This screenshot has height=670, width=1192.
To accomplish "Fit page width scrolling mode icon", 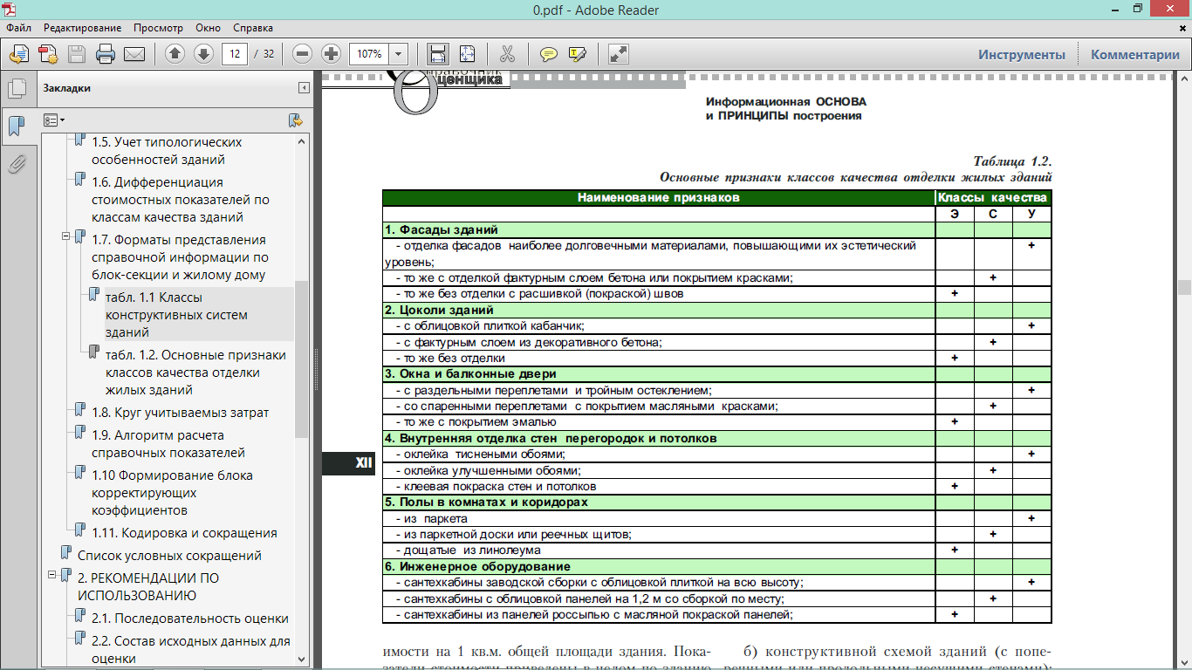I will [x=438, y=54].
